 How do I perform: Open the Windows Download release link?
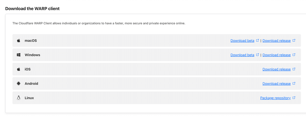click(276, 55)
